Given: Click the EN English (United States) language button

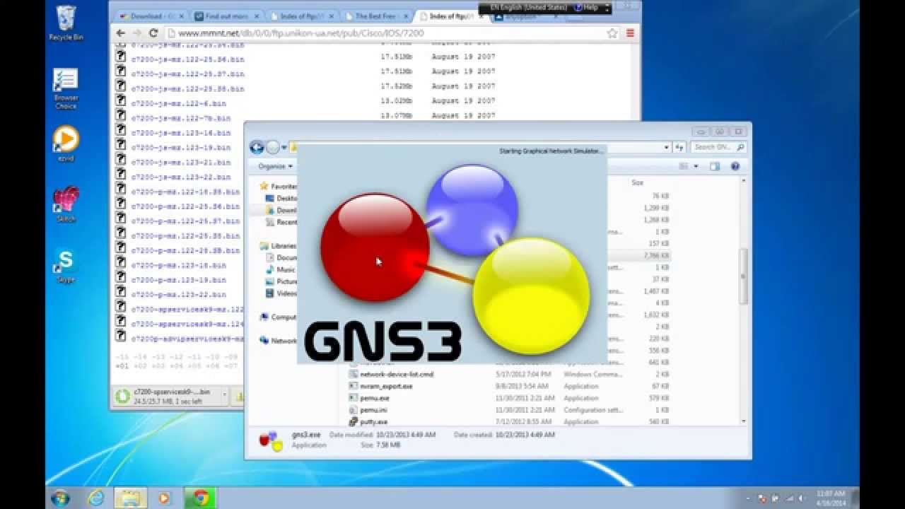Looking at the screenshot, I should pyautogui.click(x=529, y=7).
